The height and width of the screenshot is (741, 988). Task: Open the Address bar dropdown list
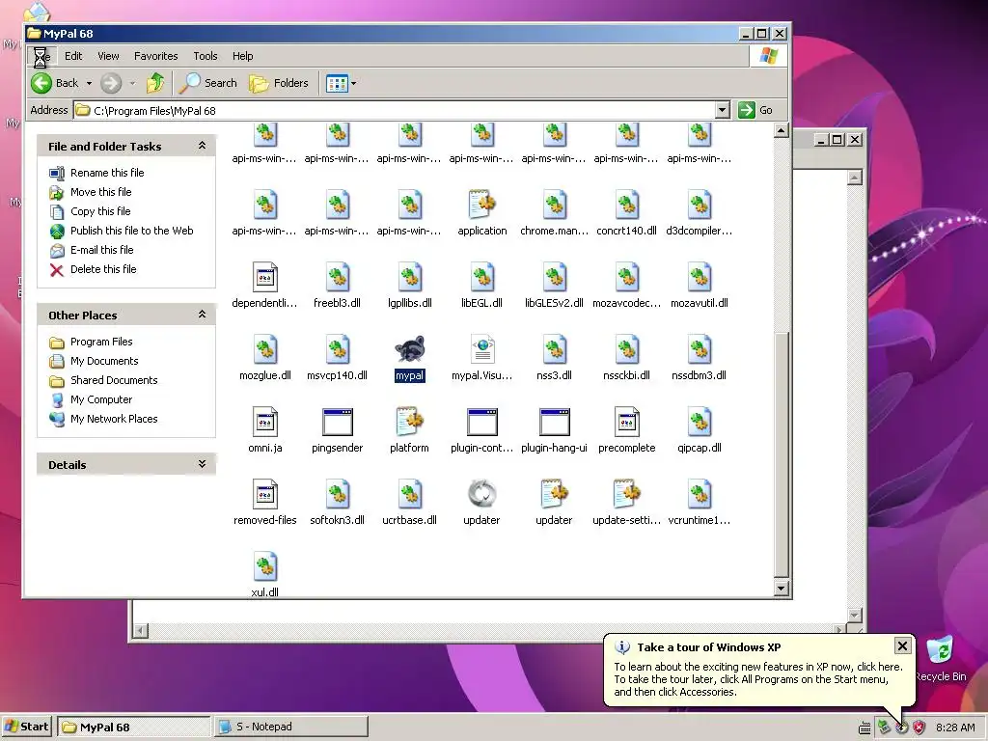(x=723, y=110)
